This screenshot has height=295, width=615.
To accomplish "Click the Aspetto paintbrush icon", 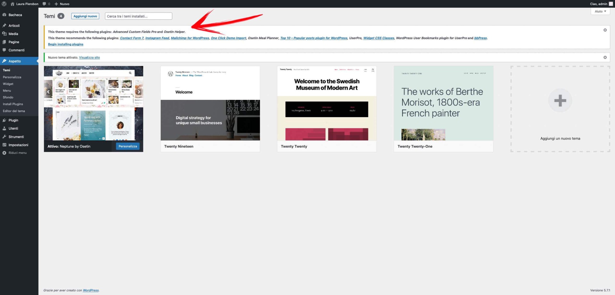I will 4,61.
